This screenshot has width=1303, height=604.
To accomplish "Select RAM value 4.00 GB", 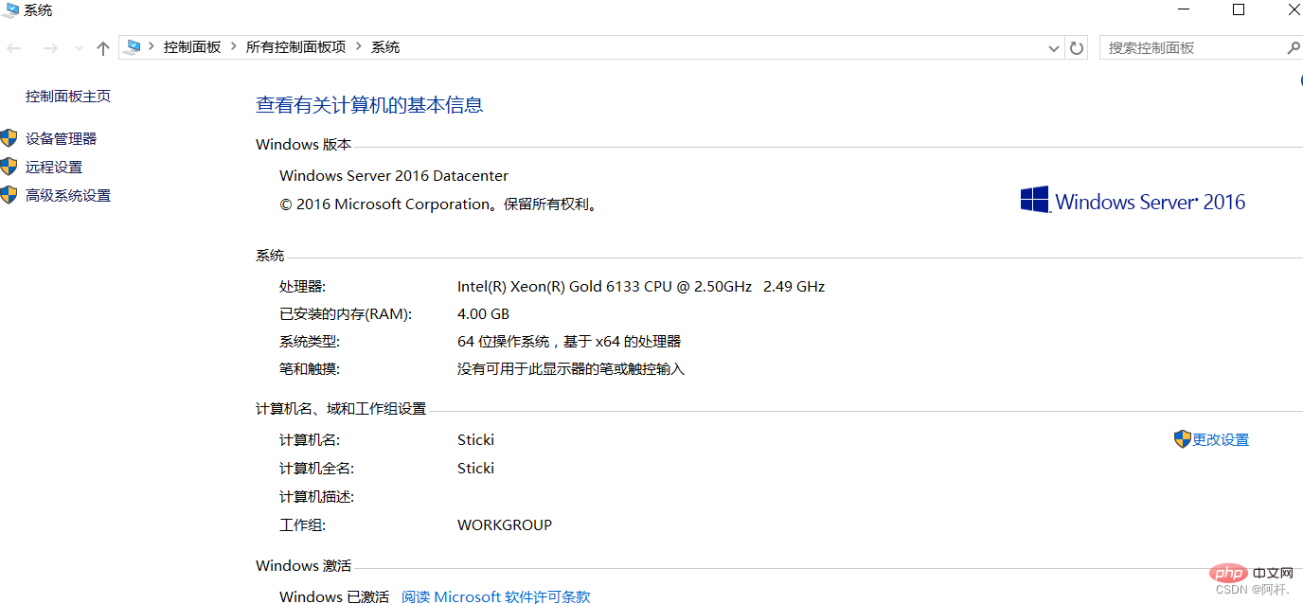I will (483, 314).
